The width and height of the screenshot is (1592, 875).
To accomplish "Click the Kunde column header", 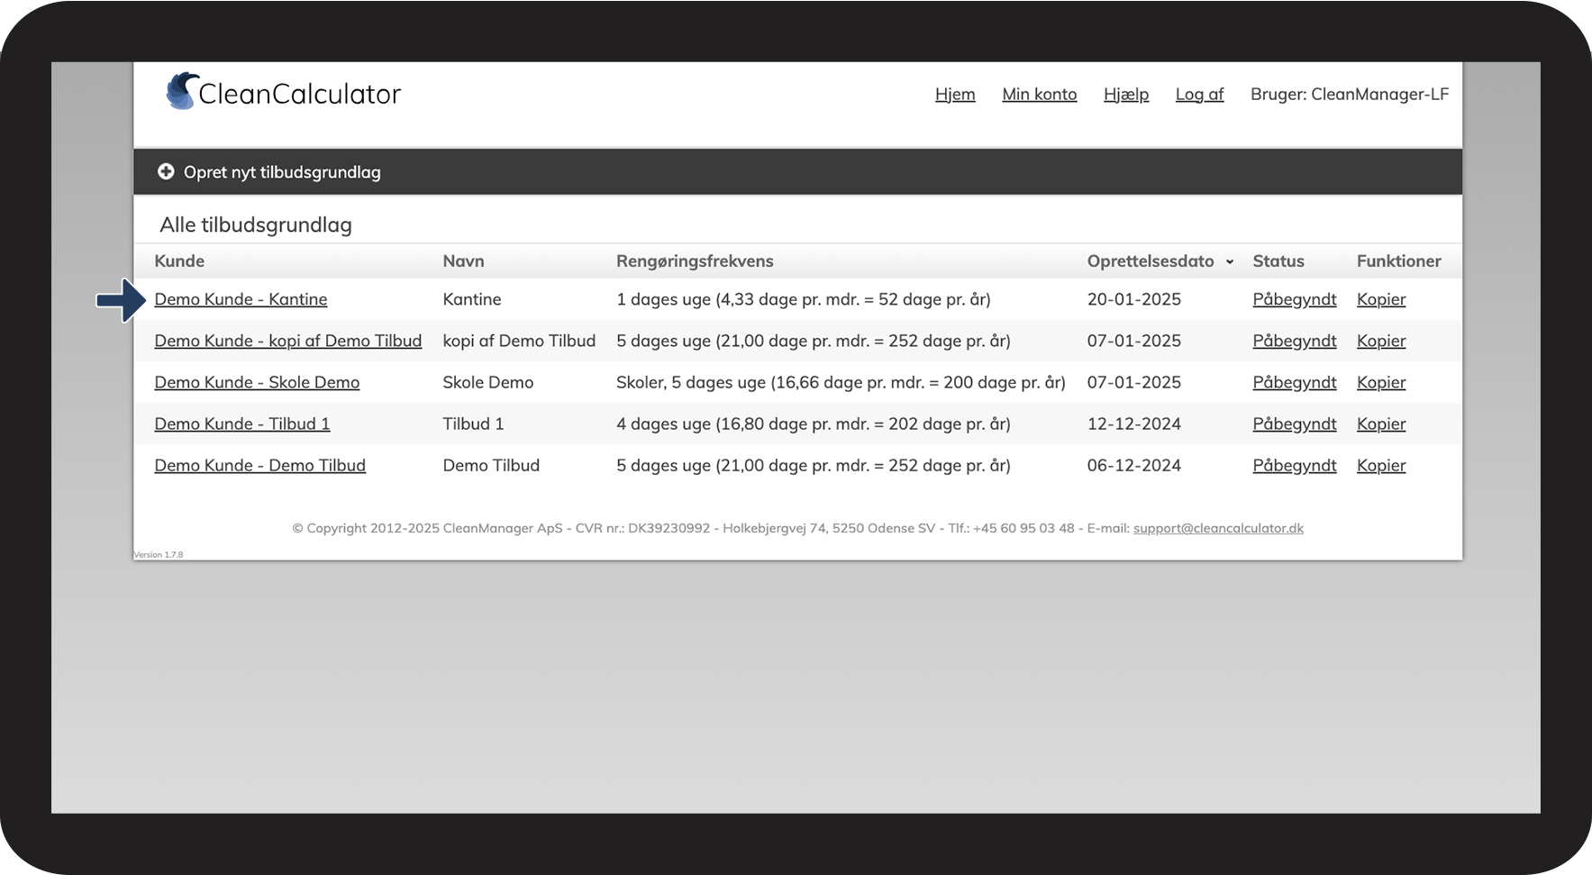I will pos(179,261).
